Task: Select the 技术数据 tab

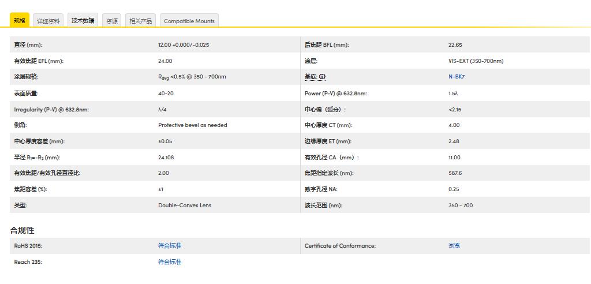Action: 83,21
